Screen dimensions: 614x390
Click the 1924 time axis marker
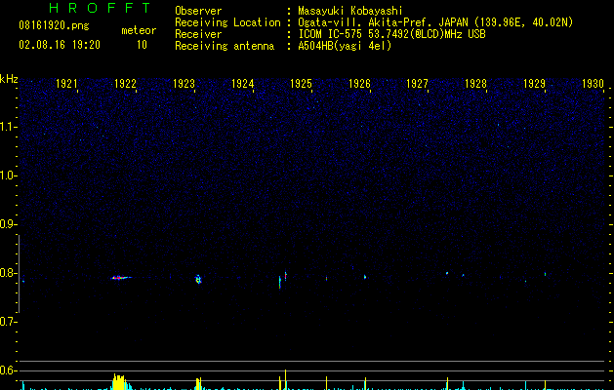click(242, 83)
